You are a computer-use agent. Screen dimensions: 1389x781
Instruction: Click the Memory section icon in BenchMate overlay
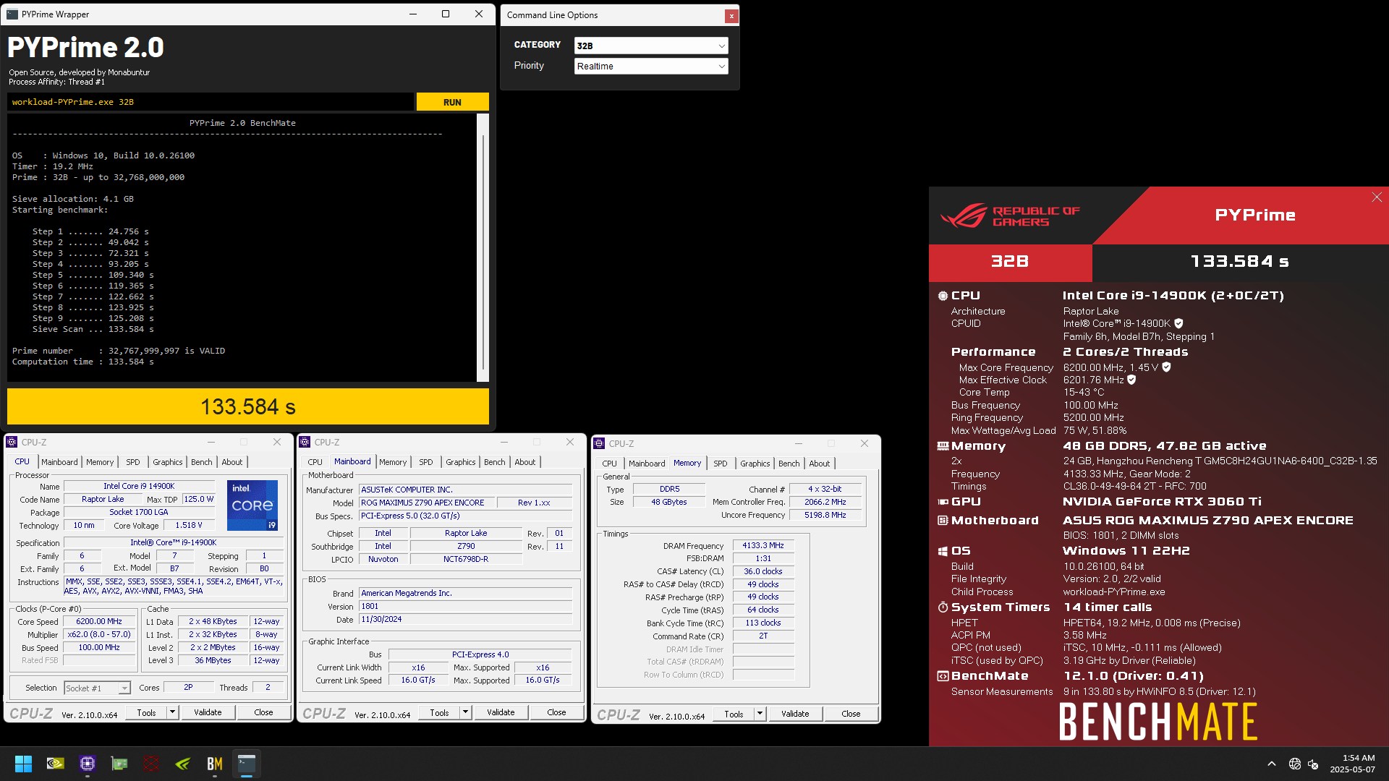click(943, 446)
